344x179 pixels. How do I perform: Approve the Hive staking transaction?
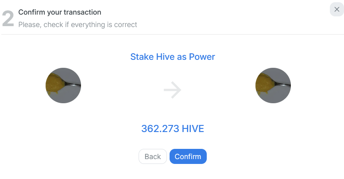188,156
